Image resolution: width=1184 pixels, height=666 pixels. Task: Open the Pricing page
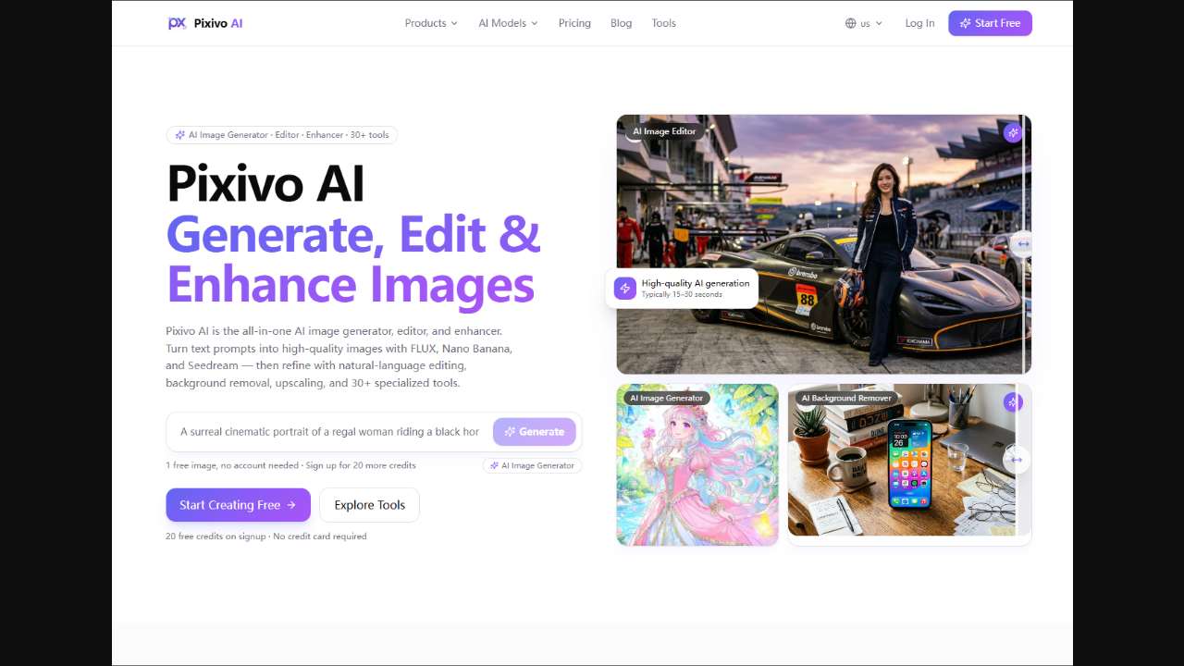[574, 23]
